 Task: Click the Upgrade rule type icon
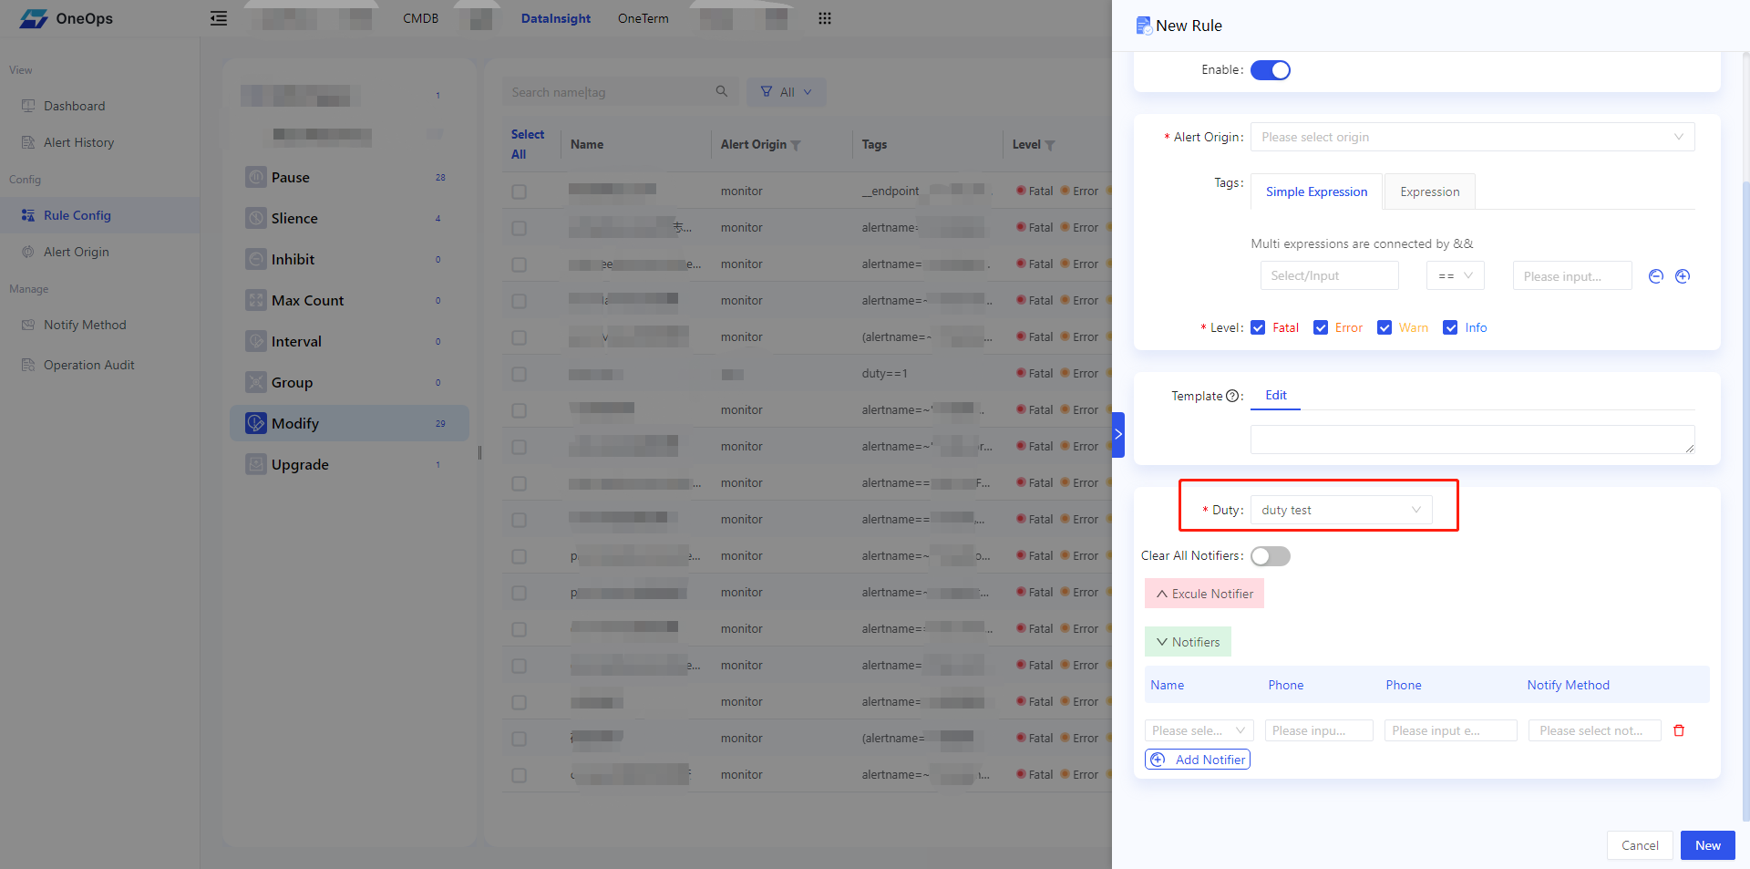pos(256,464)
